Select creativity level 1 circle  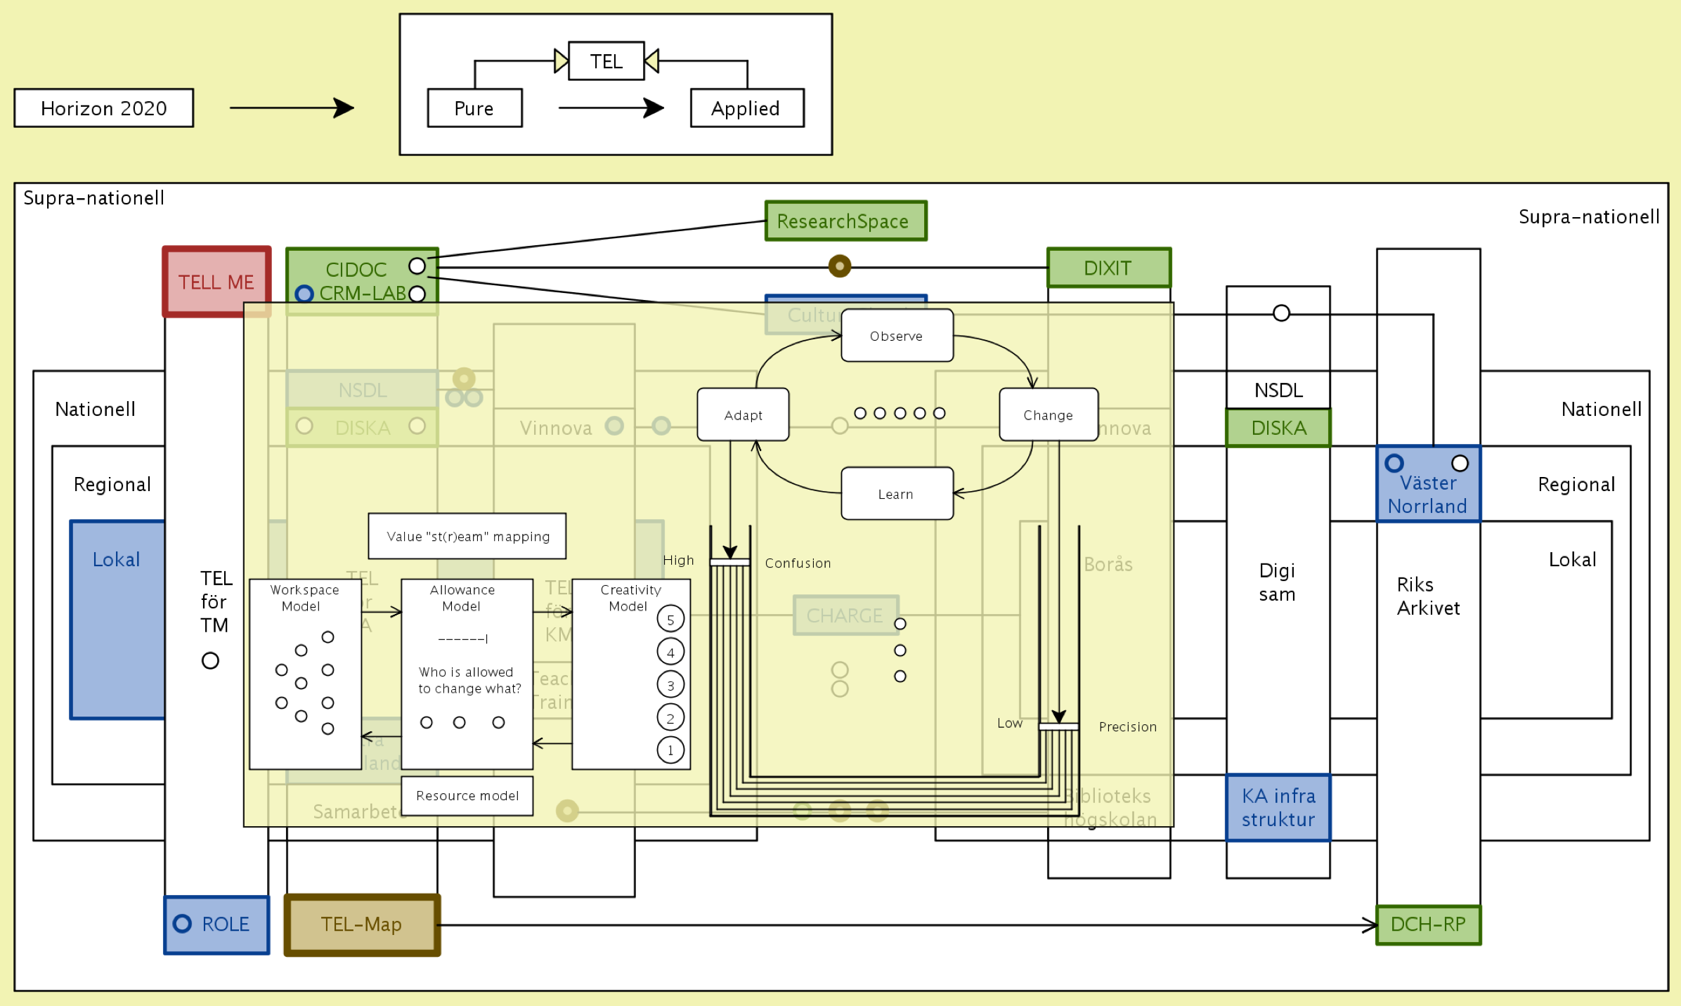click(670, 750)
